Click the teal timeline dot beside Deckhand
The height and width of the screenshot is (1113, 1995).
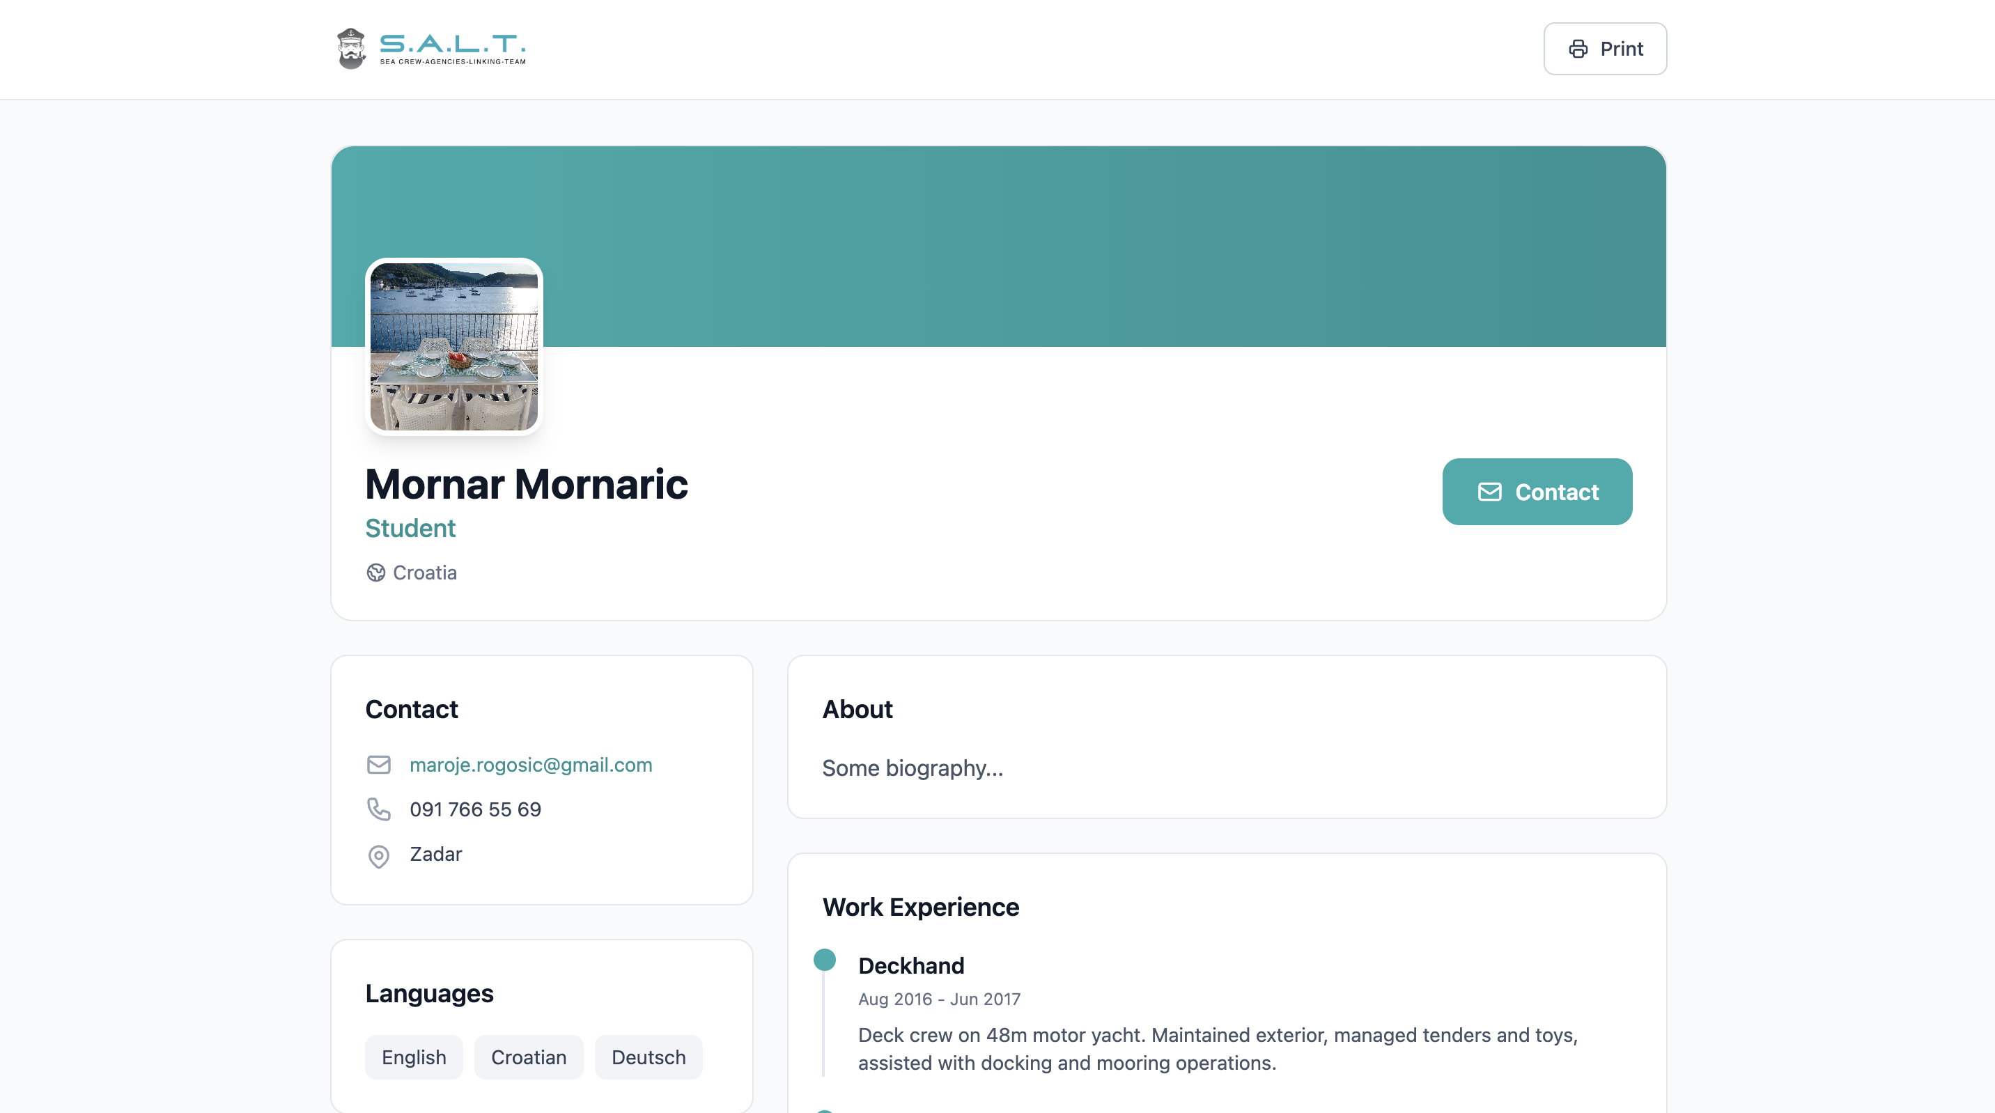point(824,960)
